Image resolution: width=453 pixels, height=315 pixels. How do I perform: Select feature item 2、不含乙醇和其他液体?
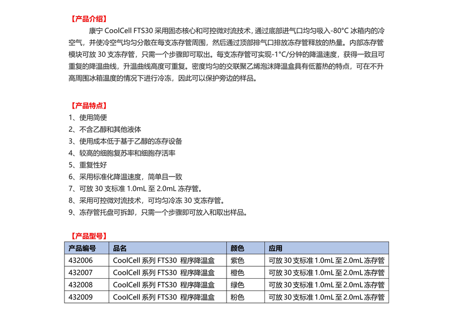coord(105,129)
